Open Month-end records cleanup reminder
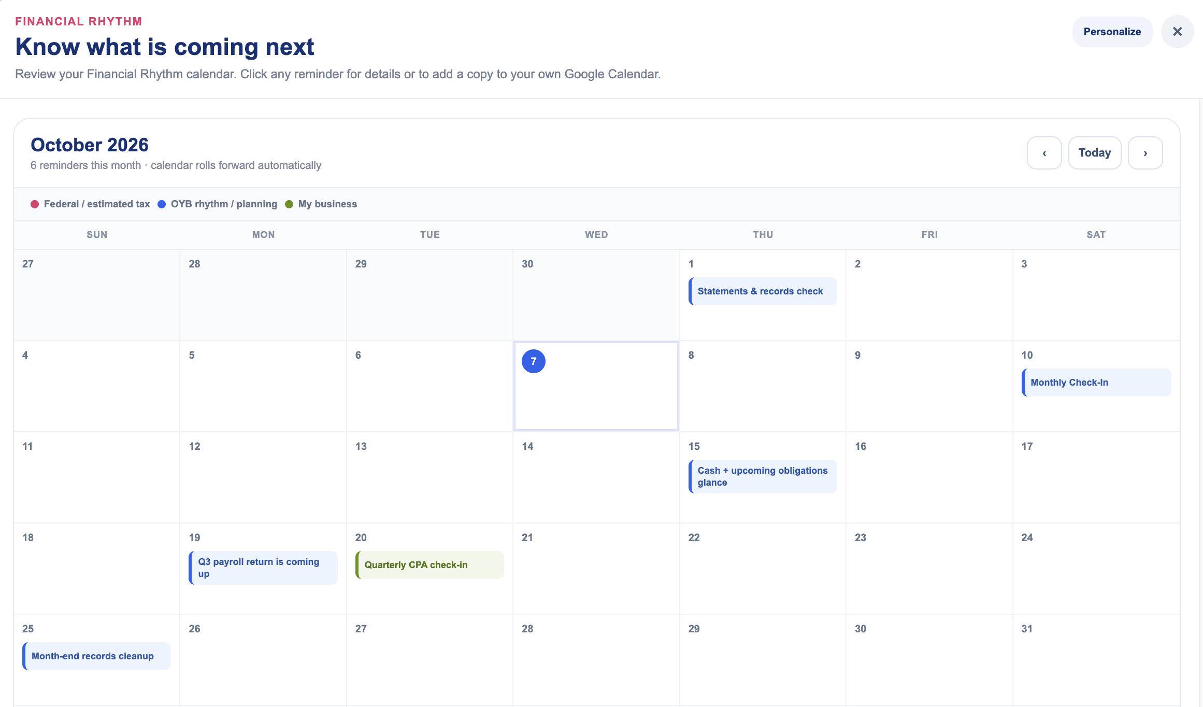The image size is (1203, 707). (96, 656)
